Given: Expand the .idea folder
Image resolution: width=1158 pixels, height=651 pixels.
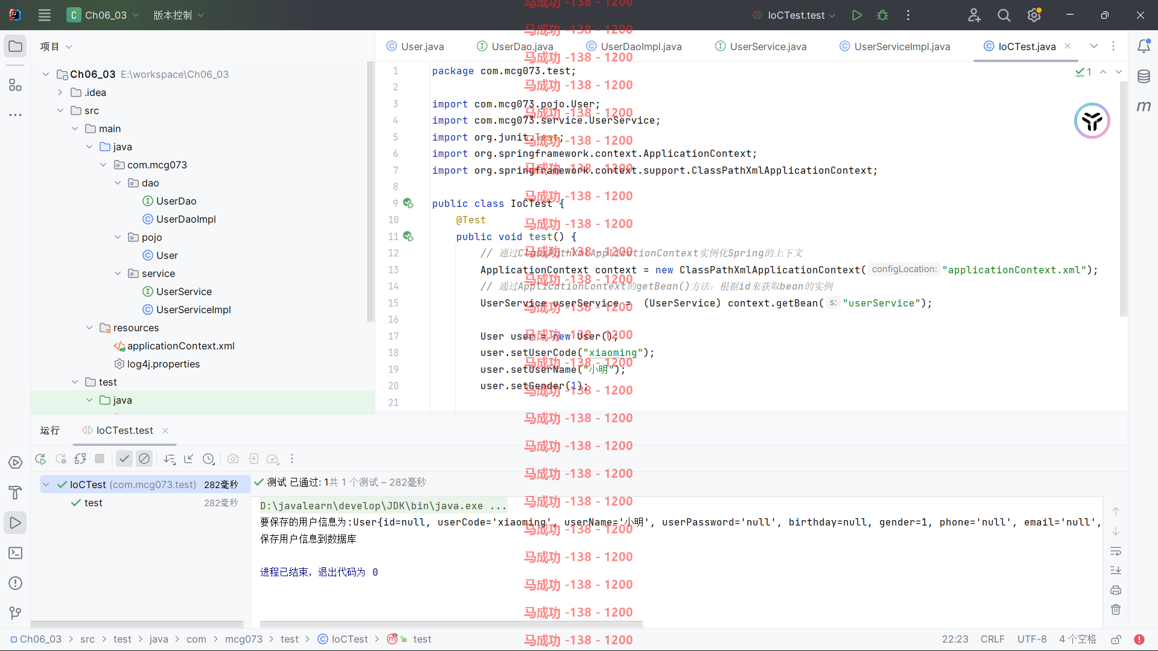Looking at the screenshot, I should 60,92.
